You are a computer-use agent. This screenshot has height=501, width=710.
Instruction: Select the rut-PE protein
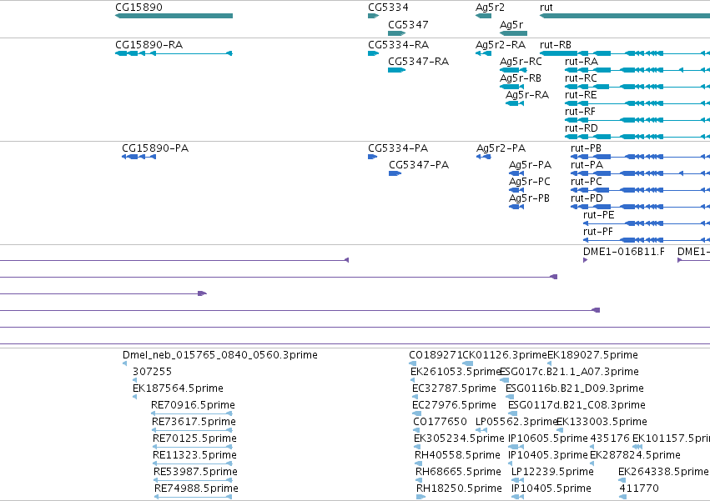click(x=647, y=223)
